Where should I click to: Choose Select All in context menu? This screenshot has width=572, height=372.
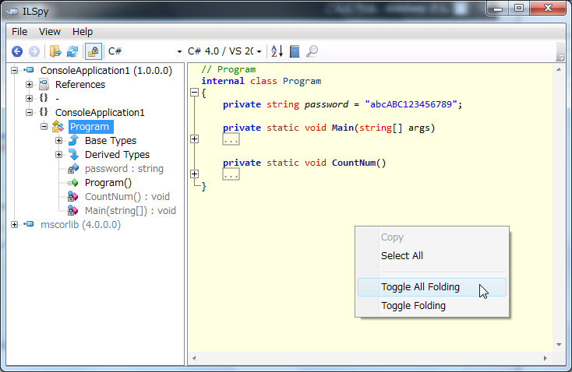[433, 256]
